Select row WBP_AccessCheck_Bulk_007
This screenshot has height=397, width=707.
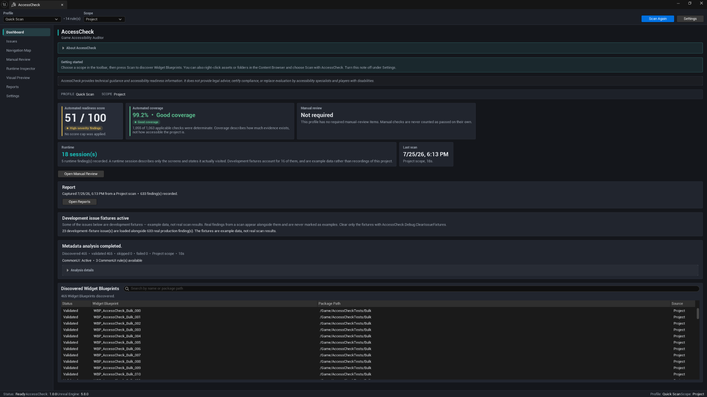[378, 355]
